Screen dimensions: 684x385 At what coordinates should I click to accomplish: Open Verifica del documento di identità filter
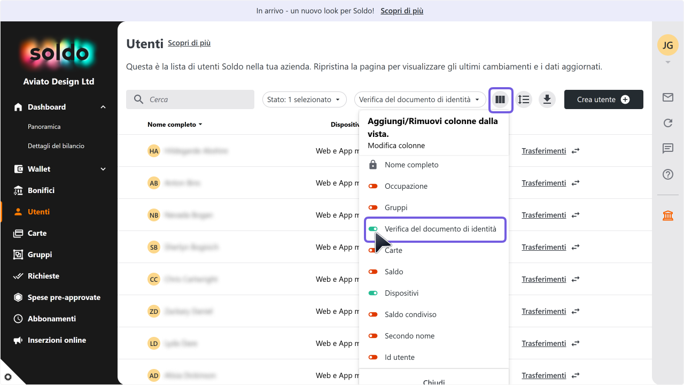pos(420,99)
